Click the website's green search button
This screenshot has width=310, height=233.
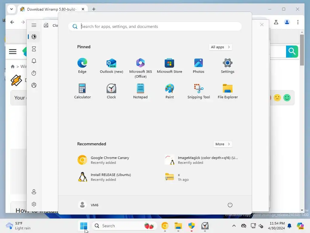(x=292, y=52)
